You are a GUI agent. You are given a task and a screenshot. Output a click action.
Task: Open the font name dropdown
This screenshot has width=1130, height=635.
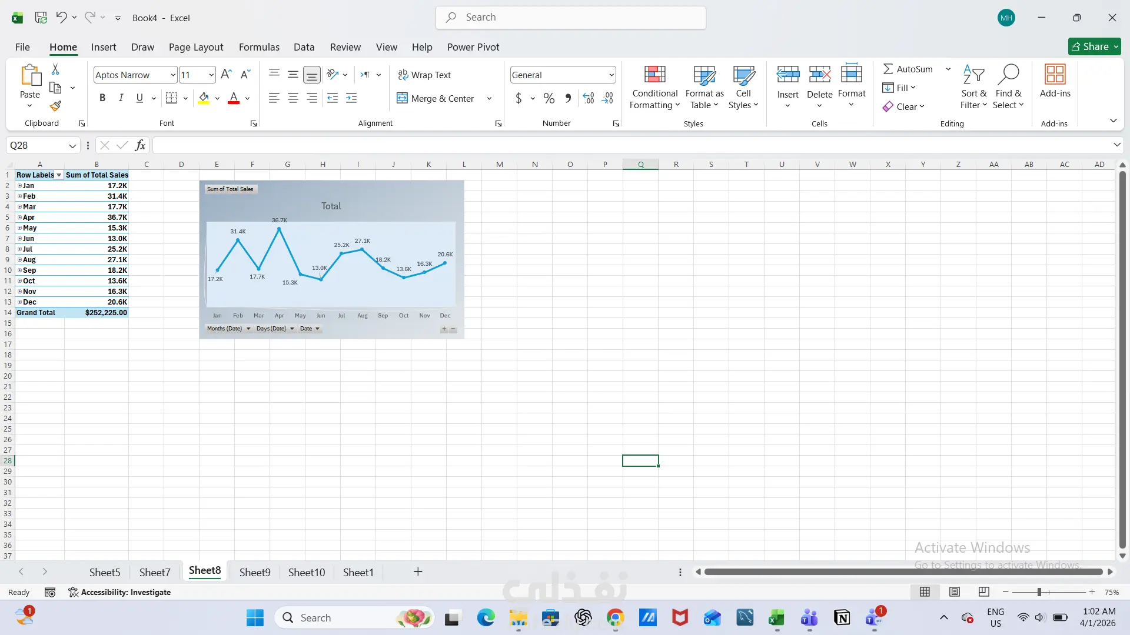click(173, 75)
